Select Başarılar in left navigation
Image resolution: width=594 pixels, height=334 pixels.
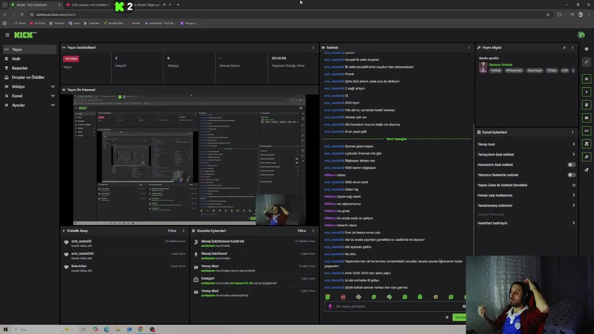(x=30, y=68)
